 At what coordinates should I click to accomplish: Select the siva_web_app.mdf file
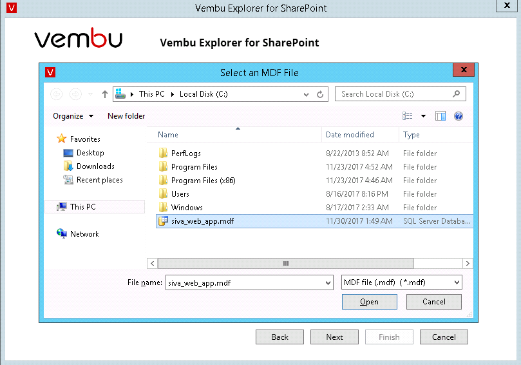click(314, 221)
